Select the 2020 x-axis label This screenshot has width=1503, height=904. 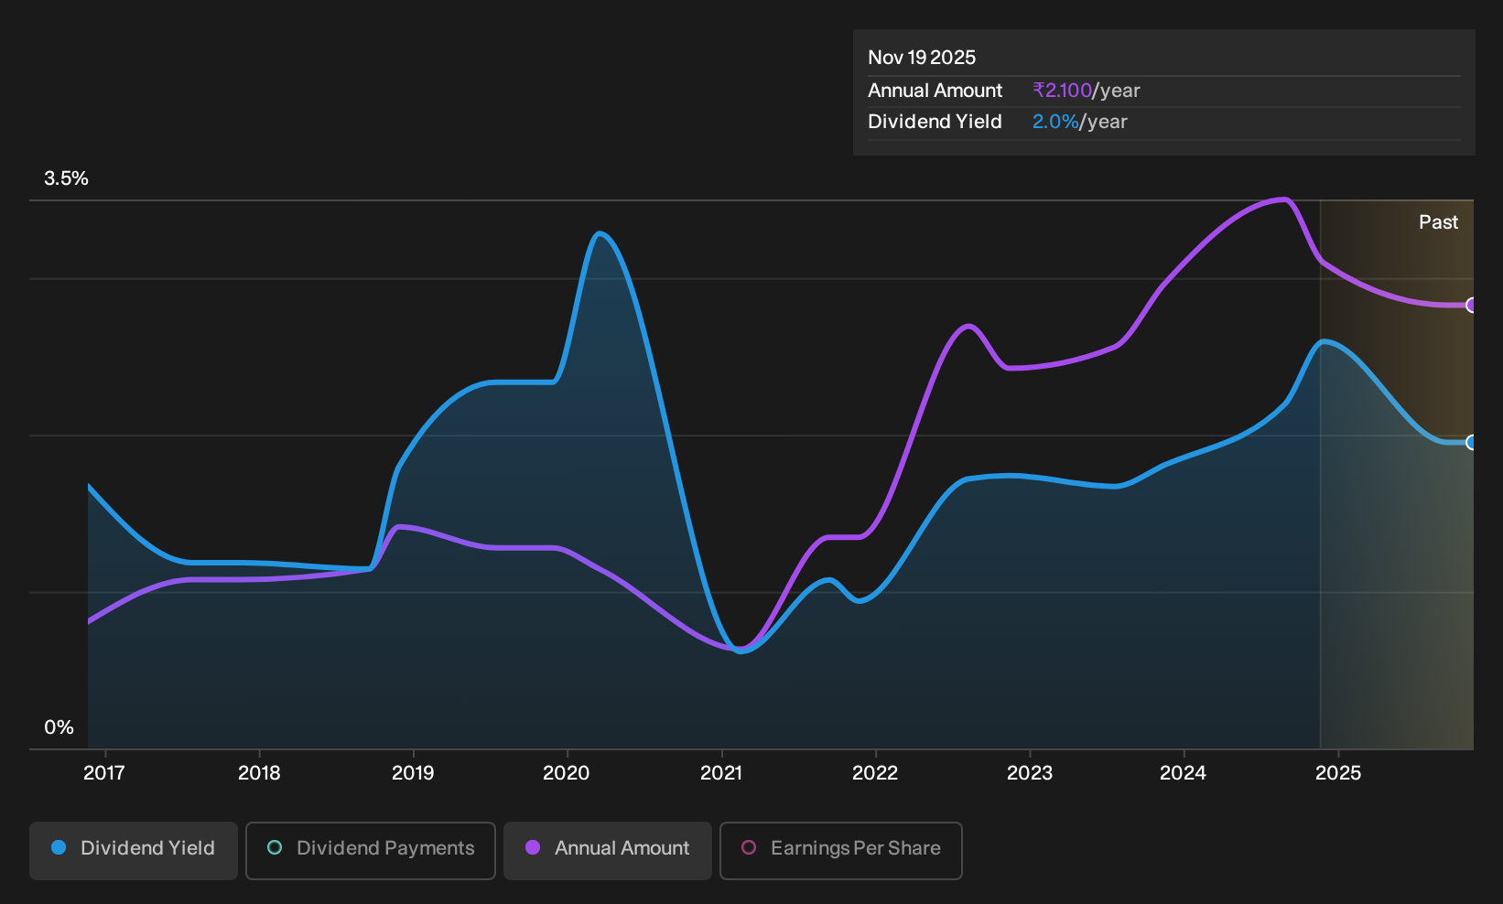coord(567,772)
